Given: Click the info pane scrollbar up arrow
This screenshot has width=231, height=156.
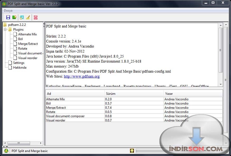Looking at the screenshot, I should pyautogui.click(x=220, y=25).
